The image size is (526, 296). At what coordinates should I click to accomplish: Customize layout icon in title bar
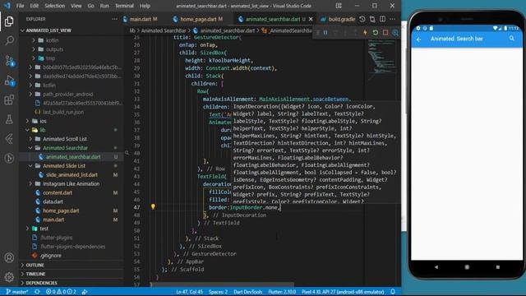point(339,6)
